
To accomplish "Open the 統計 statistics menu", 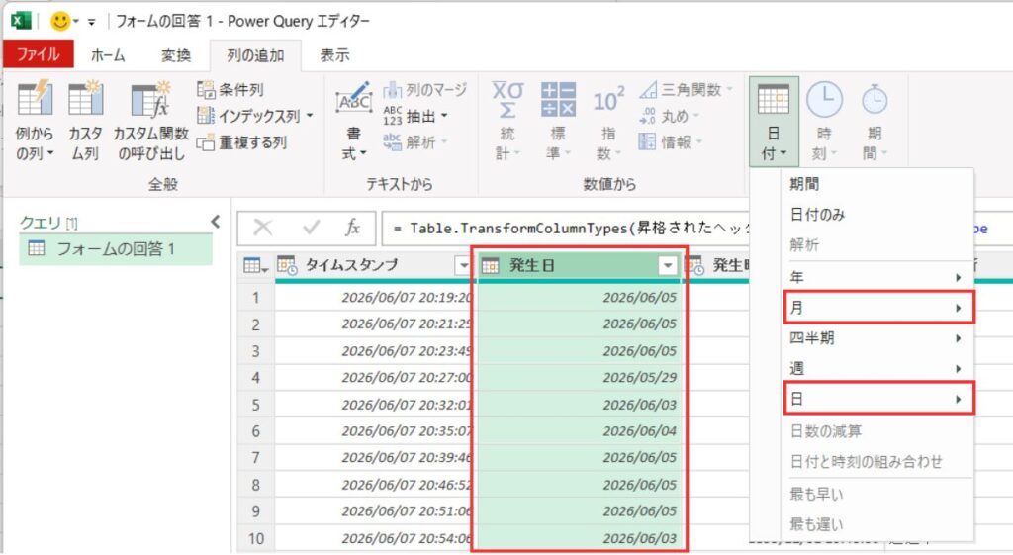I will [x=507, y=120].
